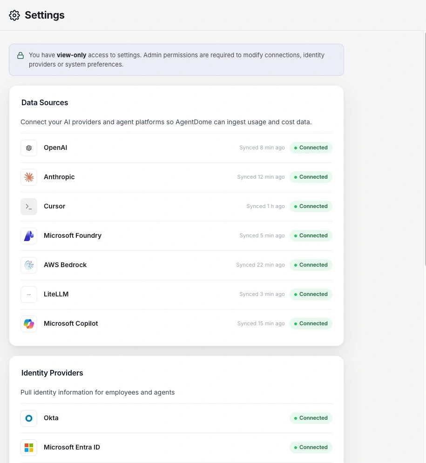
Task: Click LiteLLM's Connected status badge
Action: coord(311,294)
